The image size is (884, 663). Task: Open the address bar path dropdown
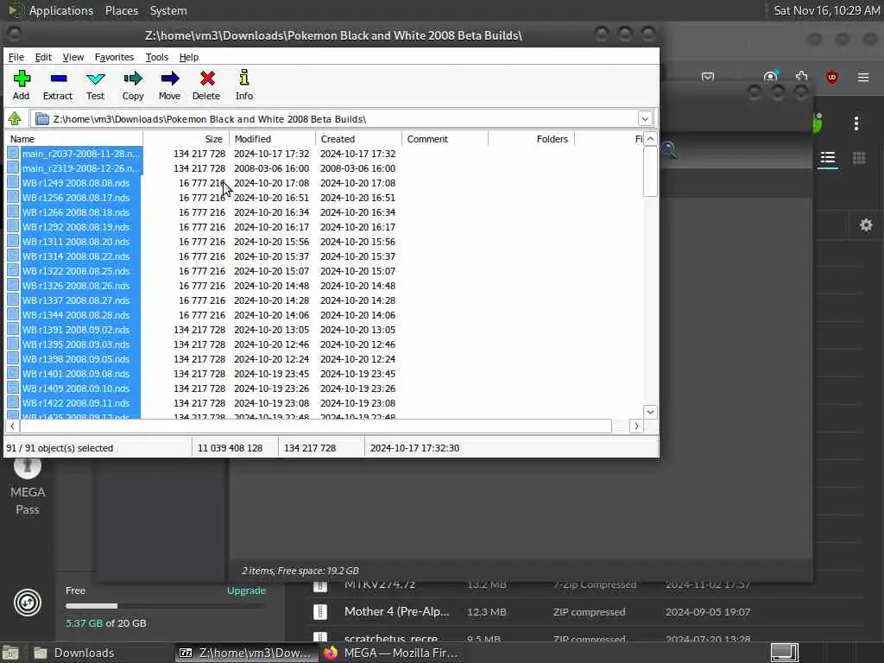tap(645, 119)
